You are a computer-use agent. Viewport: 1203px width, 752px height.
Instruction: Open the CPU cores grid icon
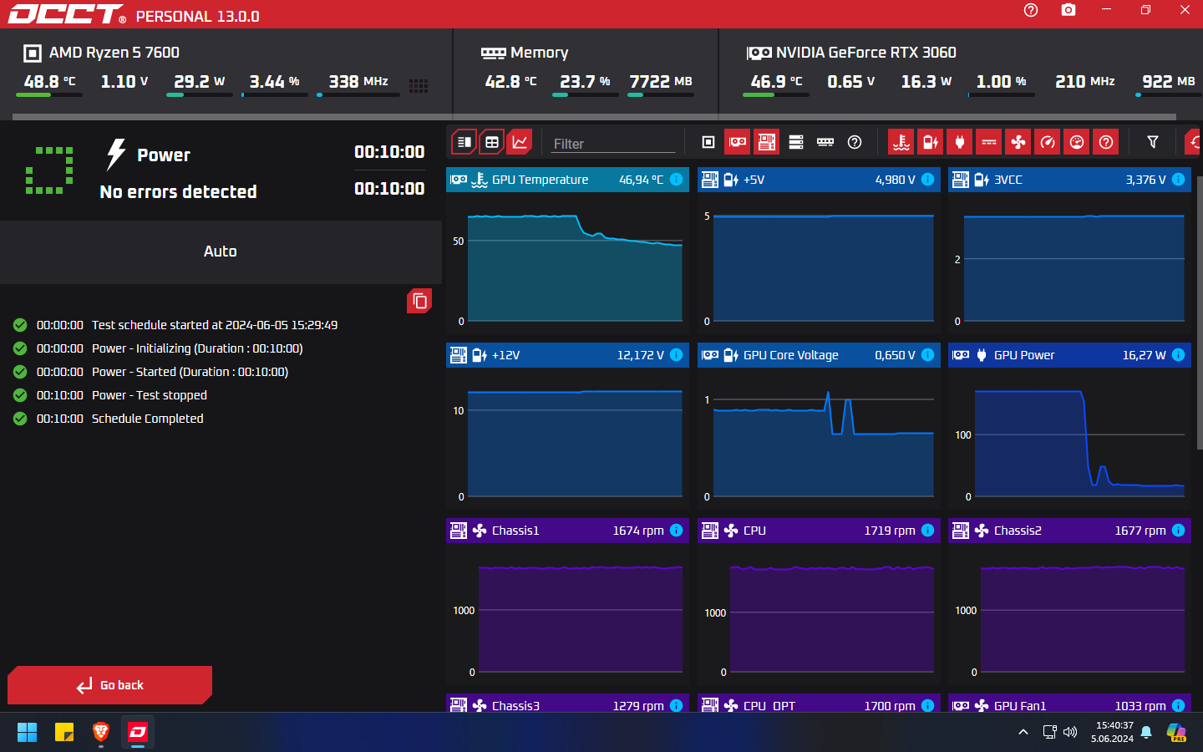tap(419, 86)
